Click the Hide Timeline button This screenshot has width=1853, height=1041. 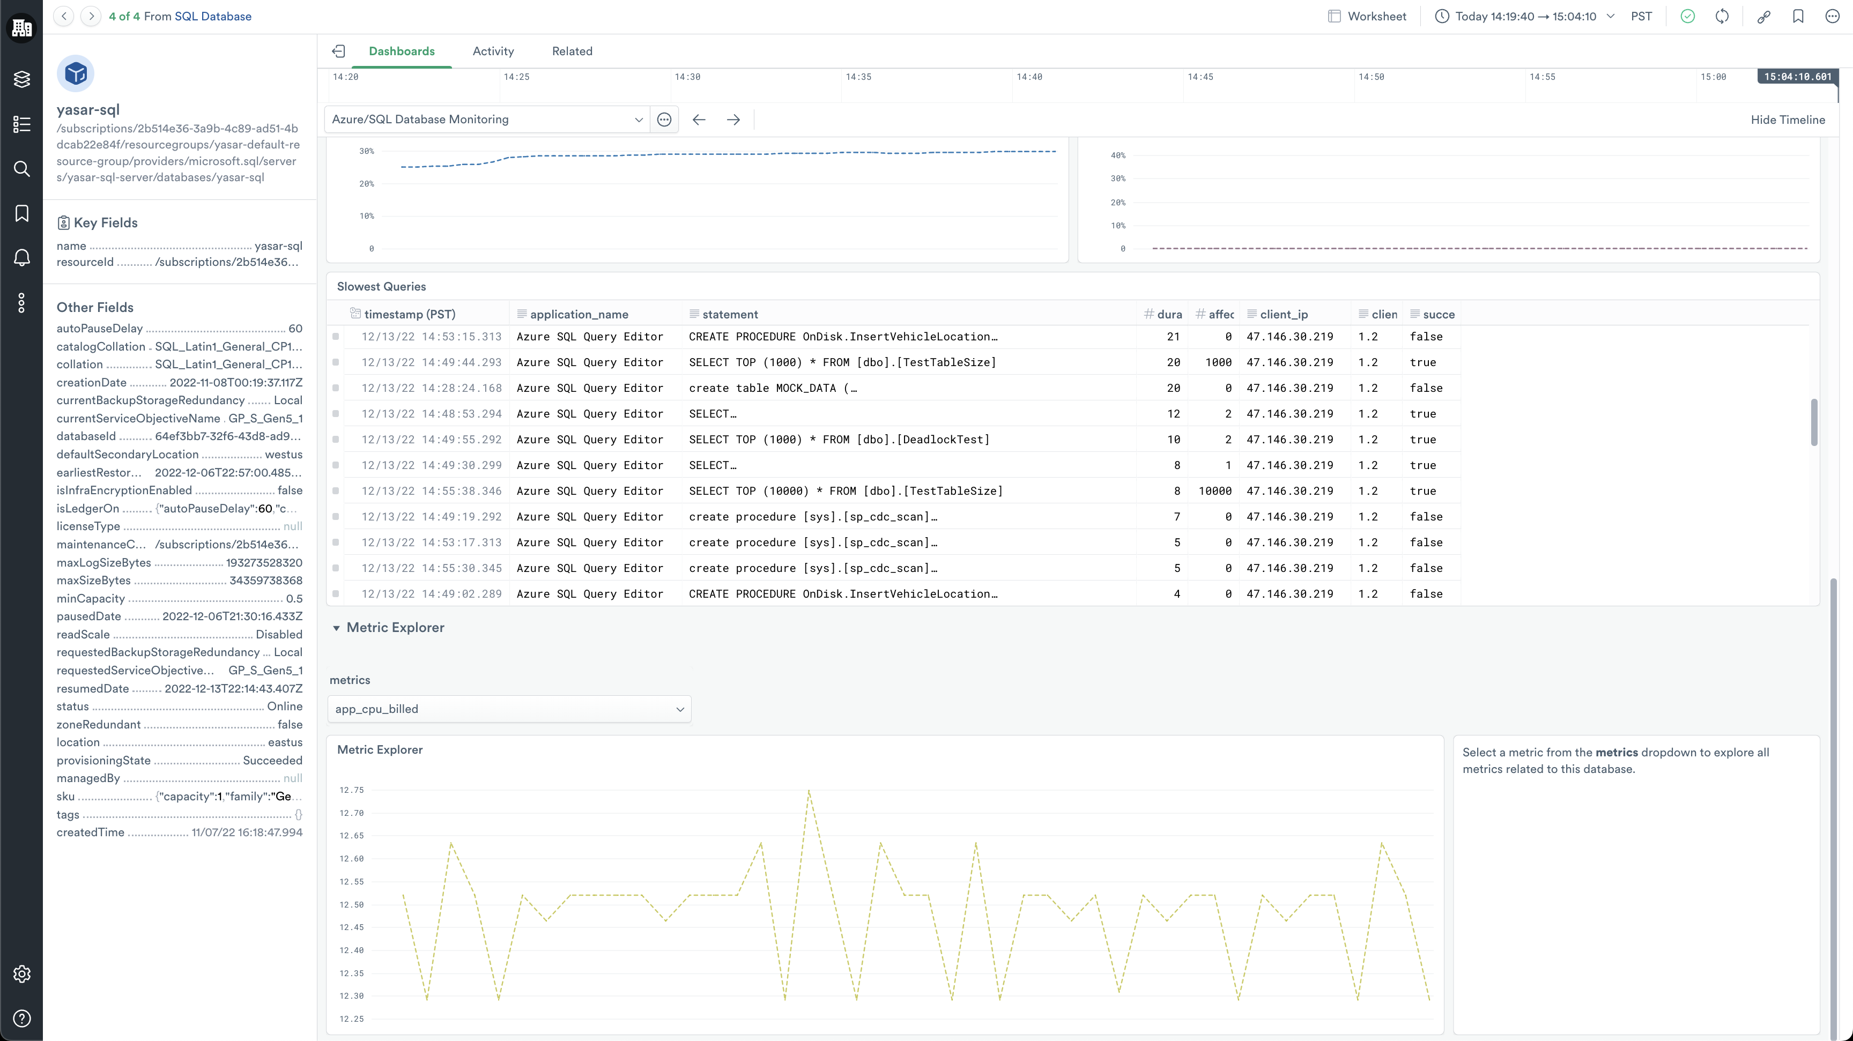coord(1787,120)
